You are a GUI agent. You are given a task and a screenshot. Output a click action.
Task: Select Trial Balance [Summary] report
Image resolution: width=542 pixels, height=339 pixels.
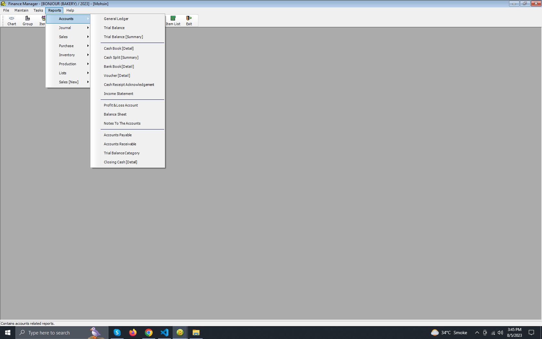[123, 37]
